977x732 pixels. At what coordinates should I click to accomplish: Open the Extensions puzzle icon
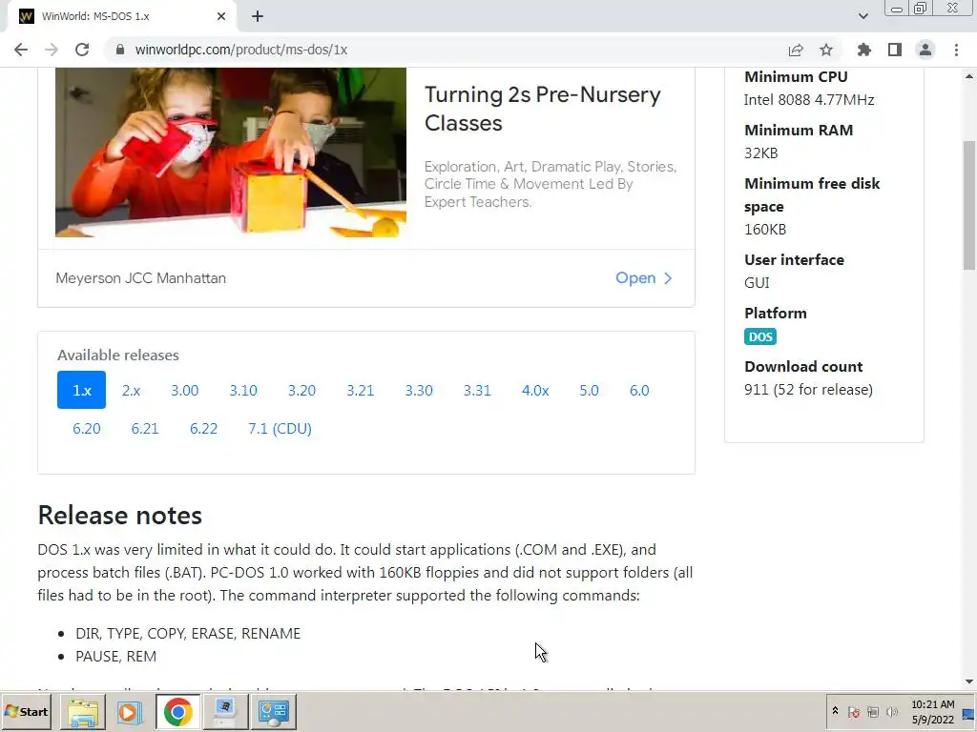(x=864, y=50)
